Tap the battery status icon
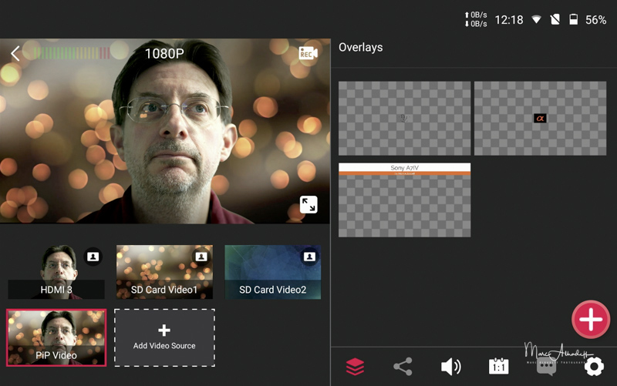This screenshot has height=386, width=617. click(573, 20)
